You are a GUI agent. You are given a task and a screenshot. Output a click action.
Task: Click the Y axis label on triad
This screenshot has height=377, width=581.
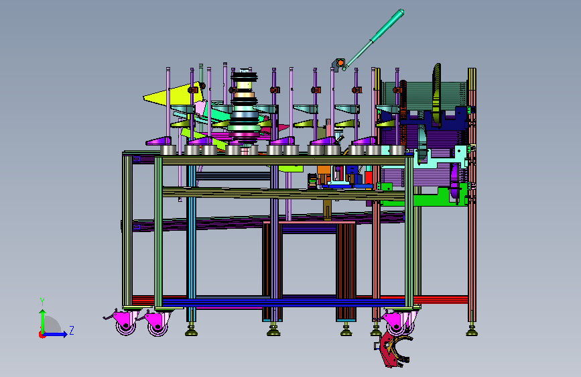[42, 302]
